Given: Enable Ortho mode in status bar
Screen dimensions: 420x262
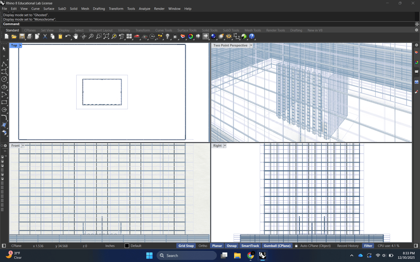Looking at the screenshot, I should coord(203,246).
